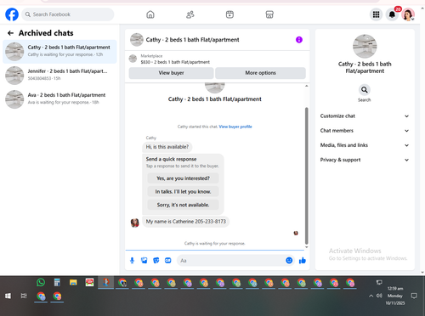The height and width of the screenshot is (316, 425).
Task: Click the "Send a quick response" heading
Action: [171, 159]
